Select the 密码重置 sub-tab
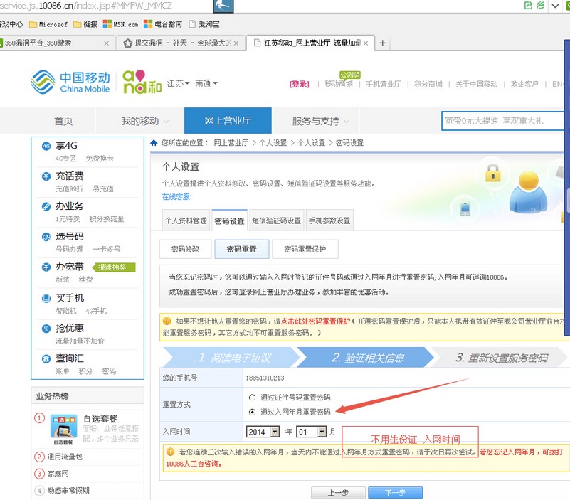The image size is (570, 500). click(x=242, y=249)
